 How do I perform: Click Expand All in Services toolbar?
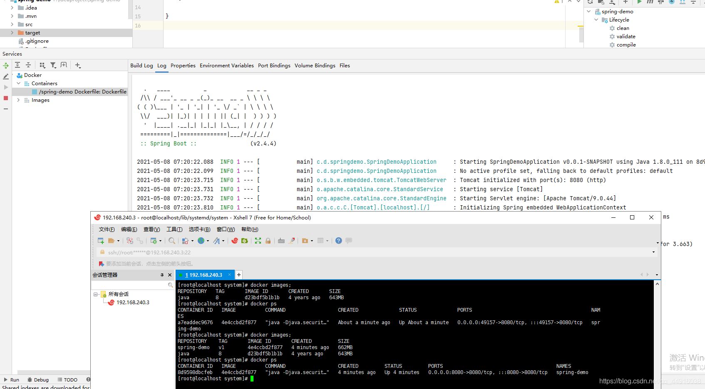17,65
